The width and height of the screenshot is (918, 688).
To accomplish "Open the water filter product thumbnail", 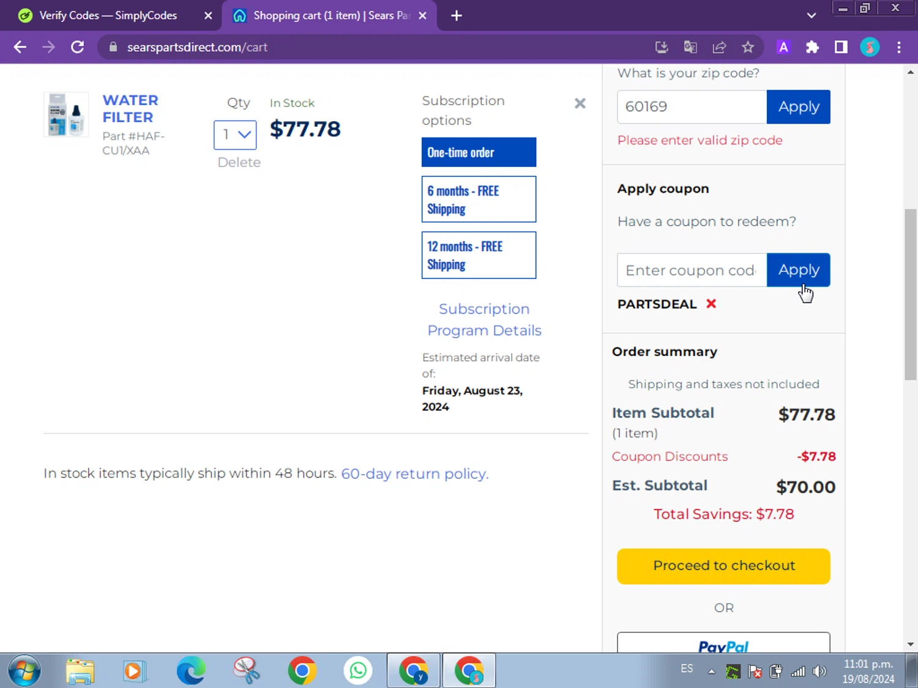I will [x=66, y=114].
